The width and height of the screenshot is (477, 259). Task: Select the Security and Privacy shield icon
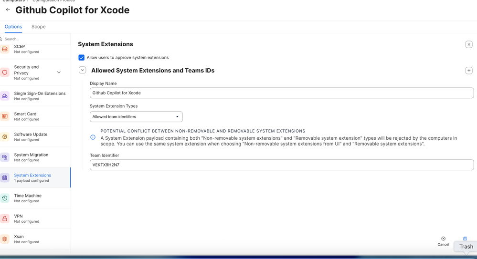tap(5, 73)
